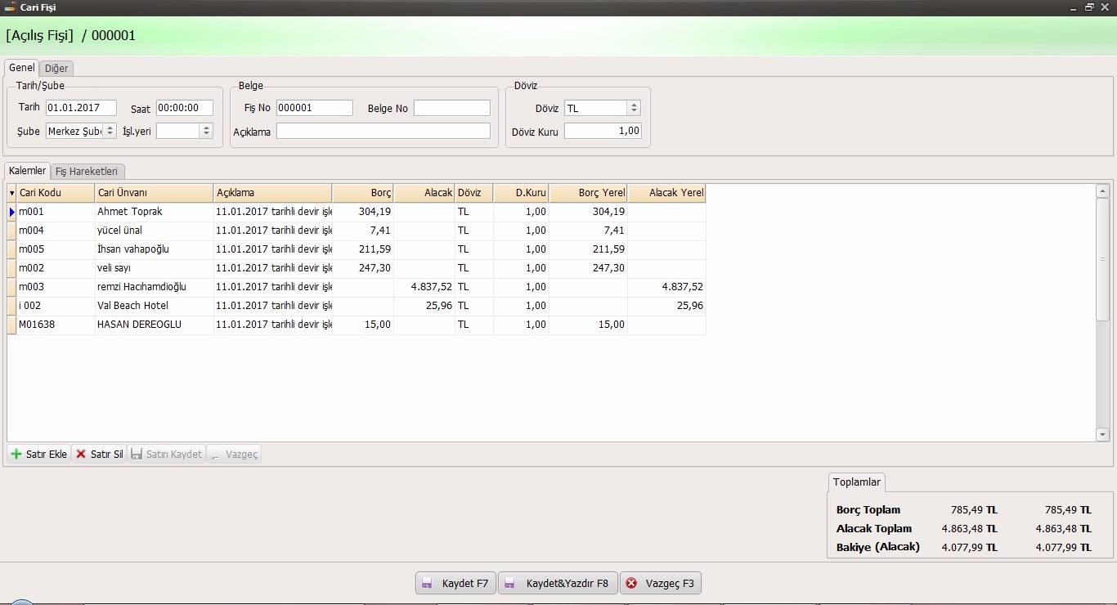Image resolution: width=1117 pixels, height=605 pixels.
Task: Click into the Açıklama text field
Action: coord(383,131)
